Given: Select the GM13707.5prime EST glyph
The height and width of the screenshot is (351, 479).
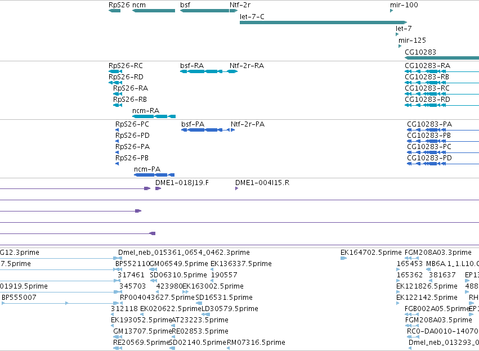Looking at the screenshot, I should click(118, 337).
